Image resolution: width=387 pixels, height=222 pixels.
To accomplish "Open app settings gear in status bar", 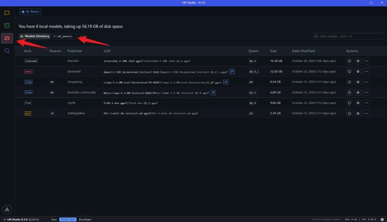I will pos(382,219).
